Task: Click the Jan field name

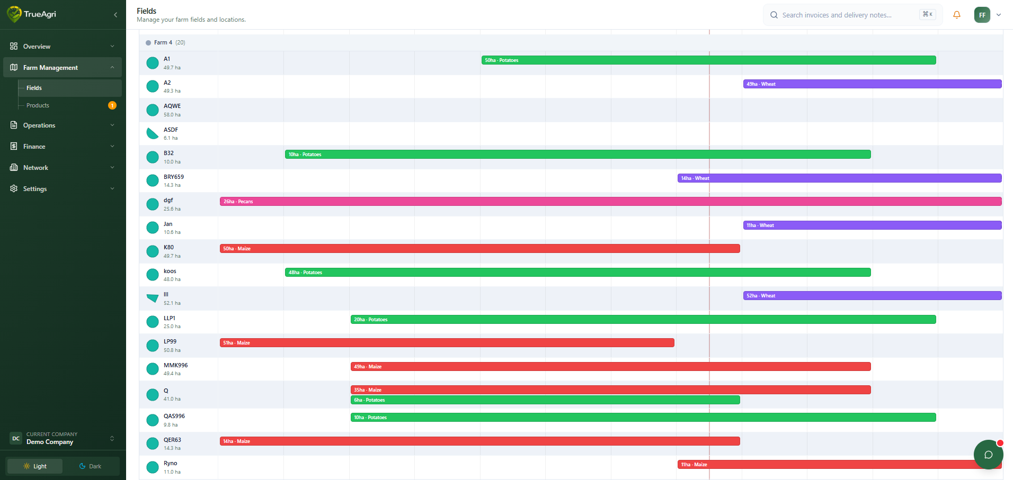Action: coord(168,224)
